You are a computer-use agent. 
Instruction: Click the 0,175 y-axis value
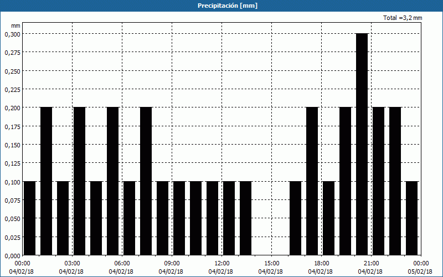[x=12, y=127]
